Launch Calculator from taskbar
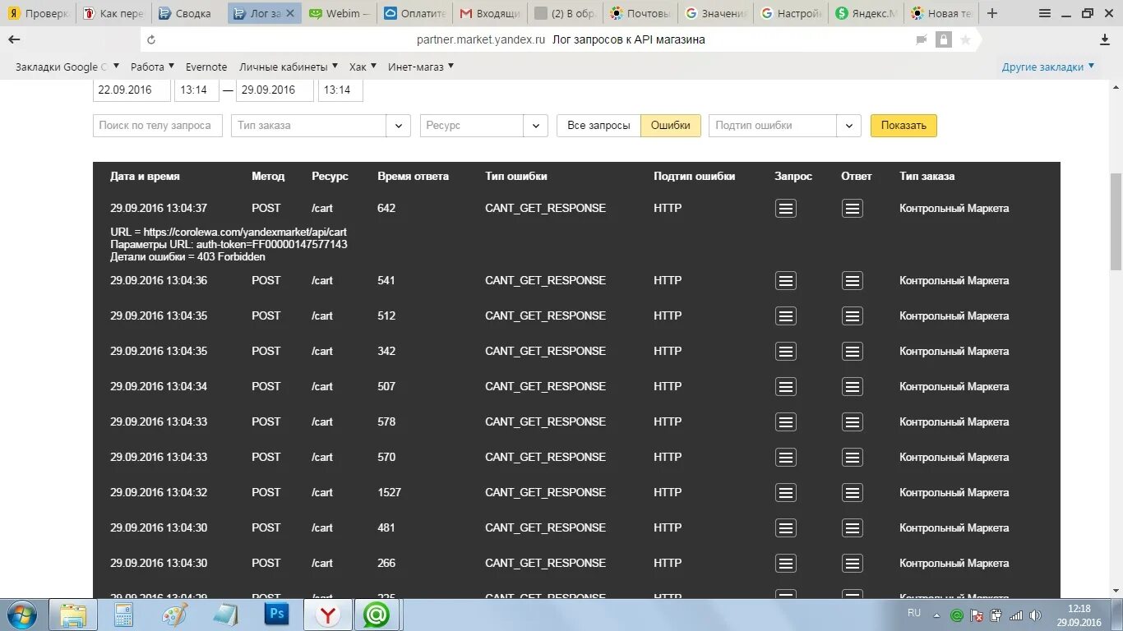Viewport: 1123px width, 631px height. (x=124, y=615)
